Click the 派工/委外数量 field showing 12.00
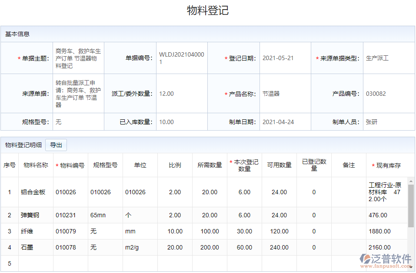This screenshot has width=416, height=273. tap(182, 94)
